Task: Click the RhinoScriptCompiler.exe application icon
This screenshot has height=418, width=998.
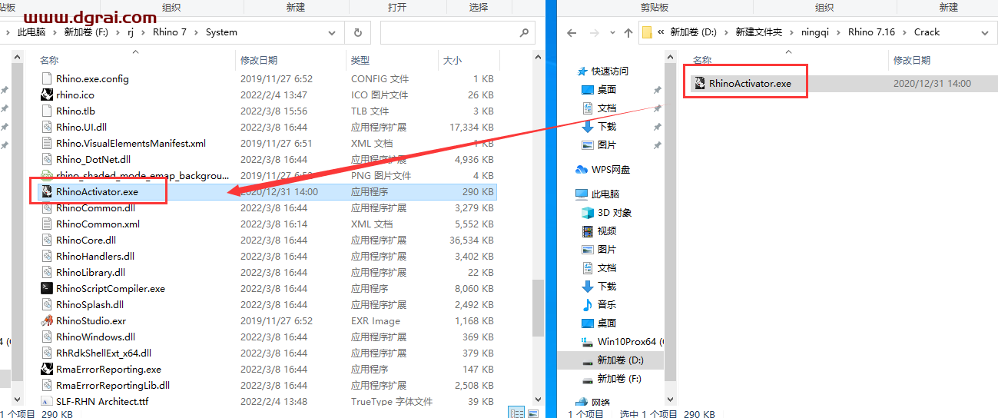Action: 47,288
